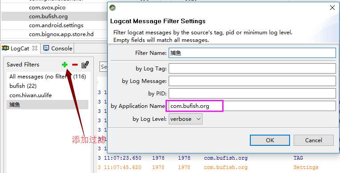Select com.svox.pico in the process list
This screenshot has height=173, width=340.
click(54, 8)
